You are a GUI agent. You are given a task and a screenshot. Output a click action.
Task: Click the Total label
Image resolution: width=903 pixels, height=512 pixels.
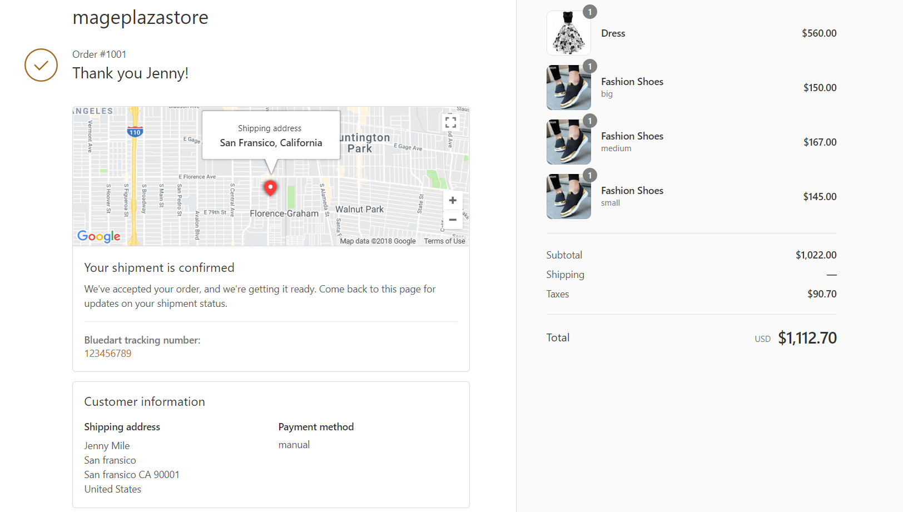558,337
